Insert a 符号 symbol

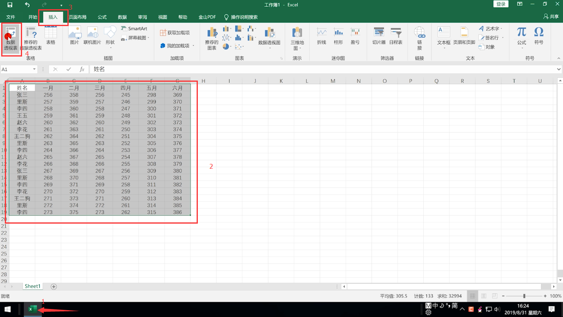pyautogui.click(x=539, y=36)
